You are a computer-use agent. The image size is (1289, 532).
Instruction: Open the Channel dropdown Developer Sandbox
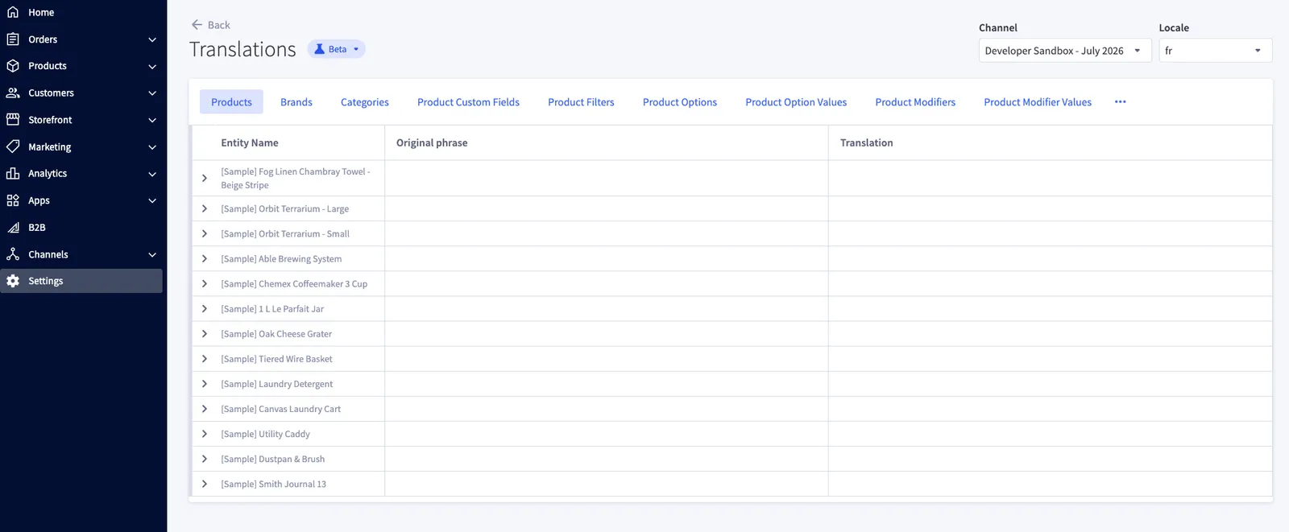pos(1064,50)
